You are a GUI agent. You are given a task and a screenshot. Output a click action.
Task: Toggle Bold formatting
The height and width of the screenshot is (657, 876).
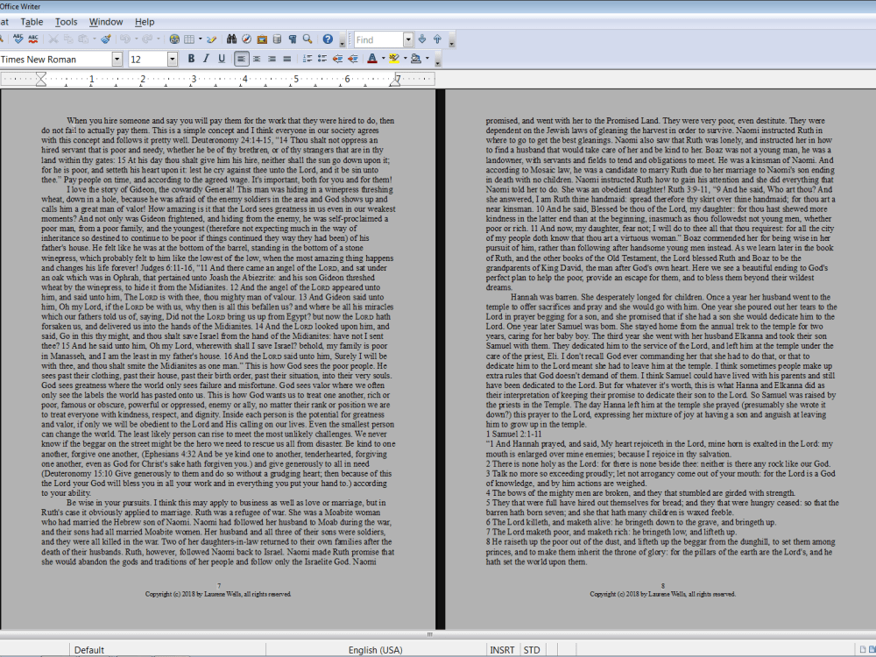[x=191, y=59]
